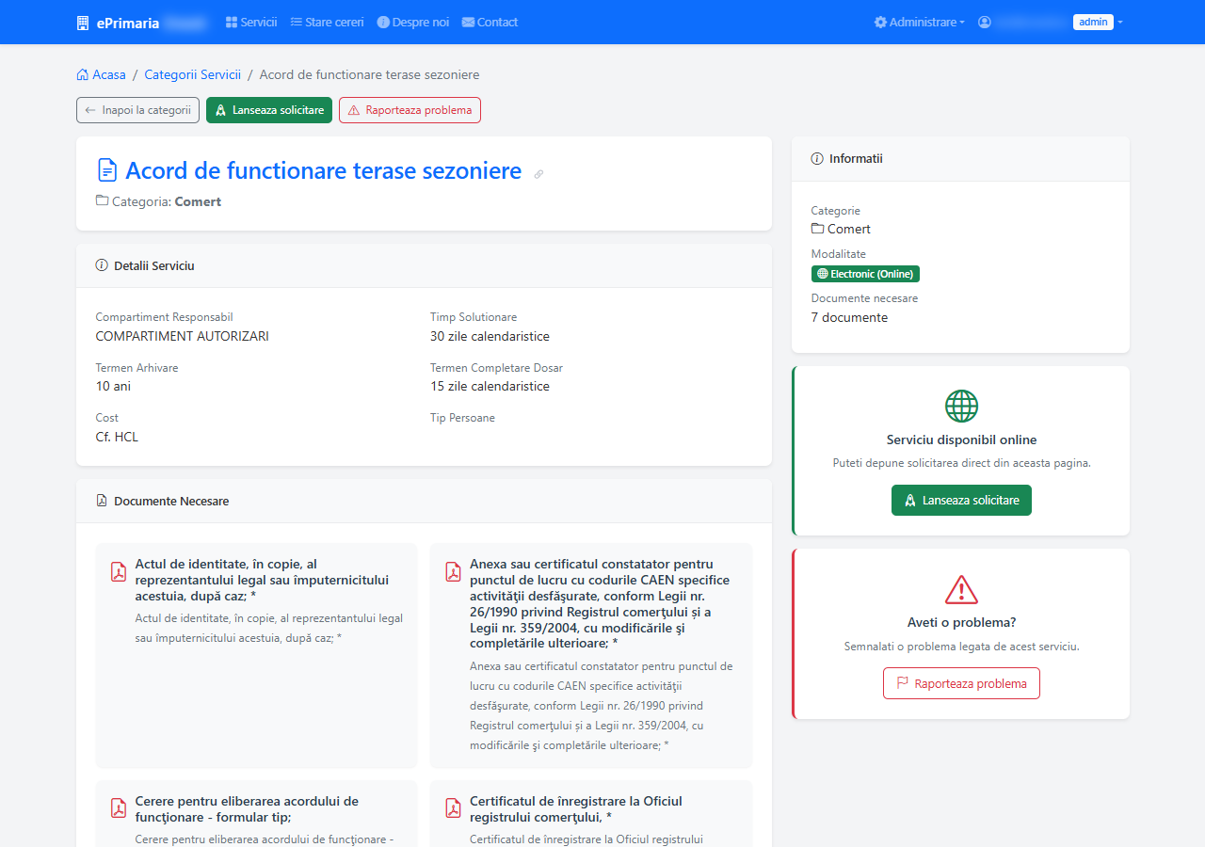Open Stare cereri in navbar

coord(327,22)
